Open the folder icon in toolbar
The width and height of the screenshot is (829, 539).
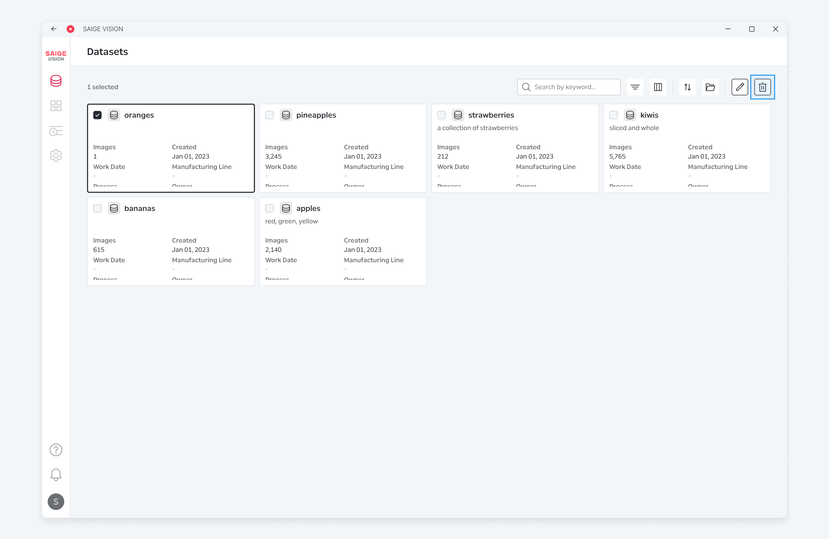[710, 87]
